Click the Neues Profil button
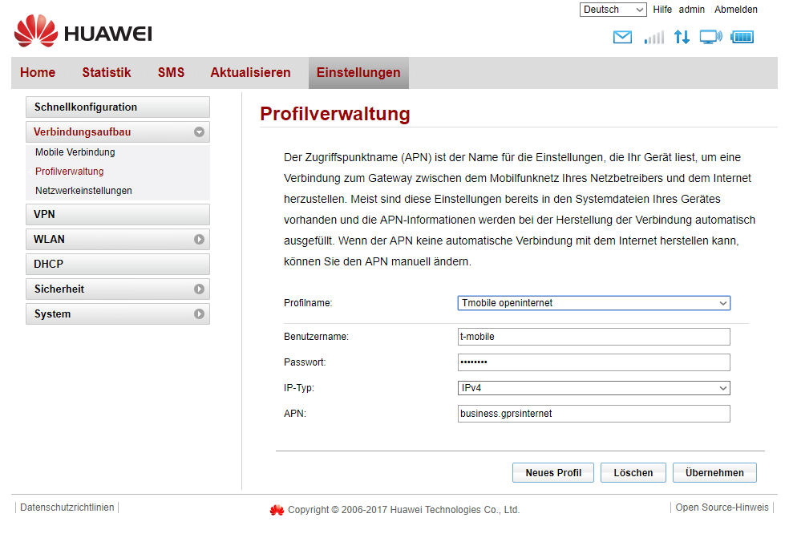This screenshot has height=554, width=789. [553, 473]
